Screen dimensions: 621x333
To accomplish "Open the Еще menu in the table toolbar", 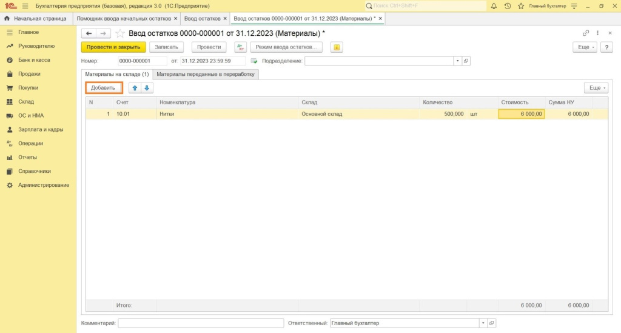I will [x=597, y=88].
